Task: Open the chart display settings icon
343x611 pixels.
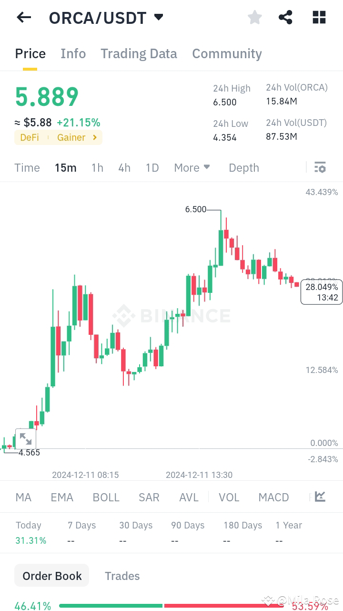Action: point(320,167)
